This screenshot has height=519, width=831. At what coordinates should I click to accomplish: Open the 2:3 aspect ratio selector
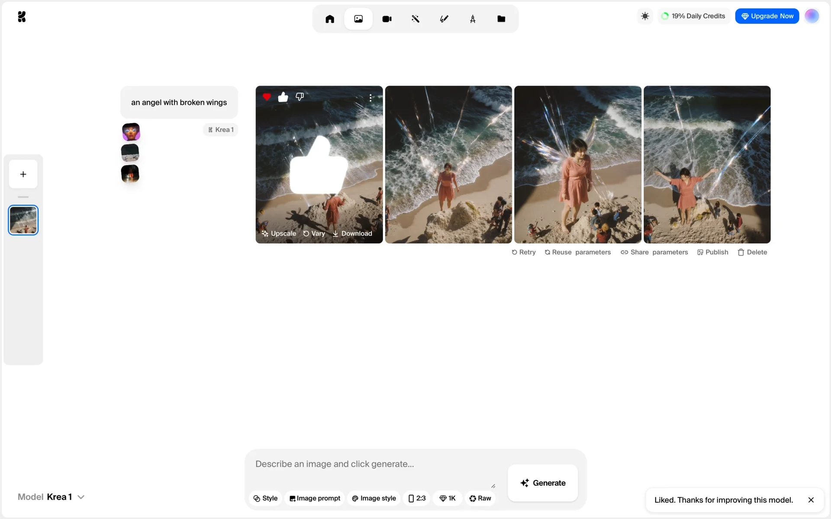click(x=417, y=498)
